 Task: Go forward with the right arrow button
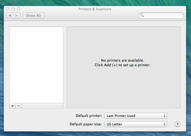(x=17, y=16)
